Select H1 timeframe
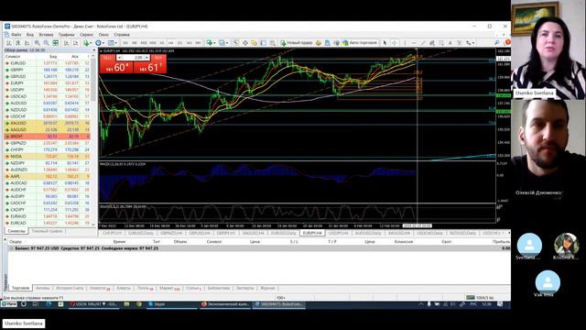 [161, 43]
